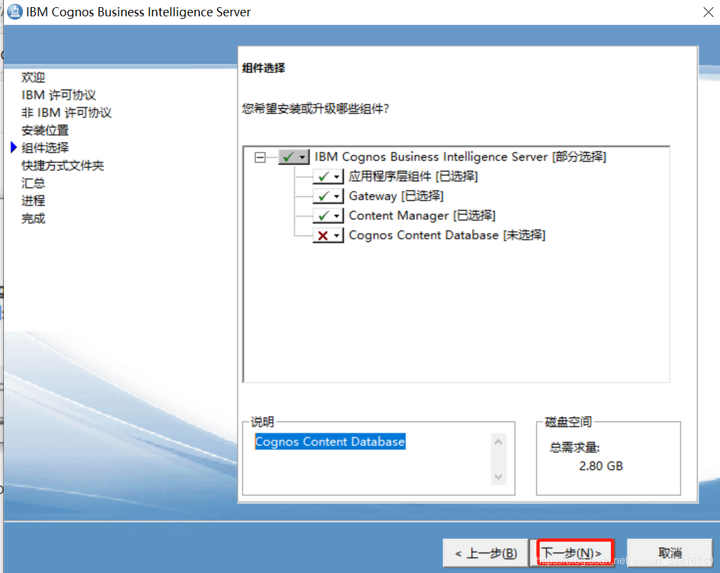
Task: Continue with the 下一步(N) button
Action: [572, 553]
